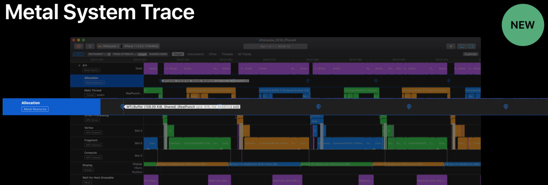Click the plus Add Instrument toolbar button
The height and width of the screenshot is (185, 548).
point(451,46)
